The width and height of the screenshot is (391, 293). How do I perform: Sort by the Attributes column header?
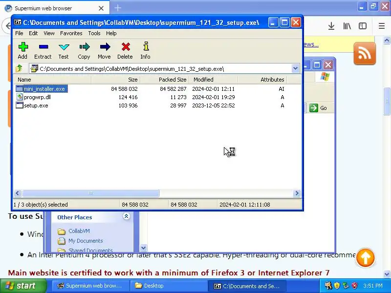point(262,80)
